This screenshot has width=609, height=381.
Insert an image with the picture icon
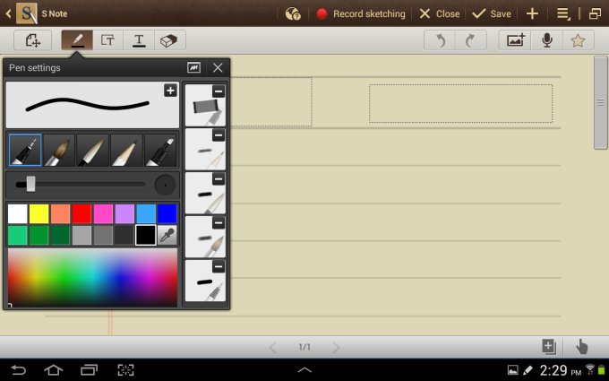tap(515, 40)
